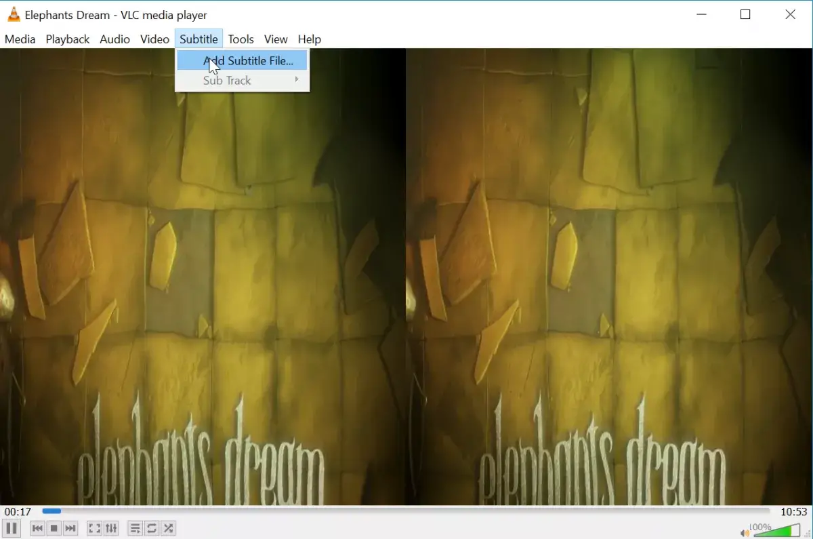Skip to the next media item
This screenshot has height=539, width=813.
(x=70, y=528)
